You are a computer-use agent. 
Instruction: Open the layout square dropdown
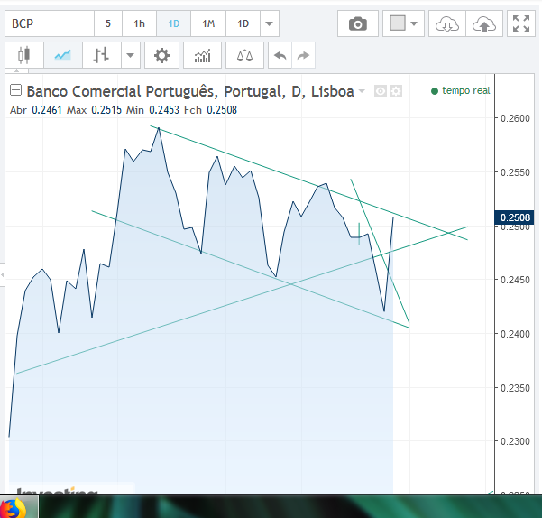403,23
